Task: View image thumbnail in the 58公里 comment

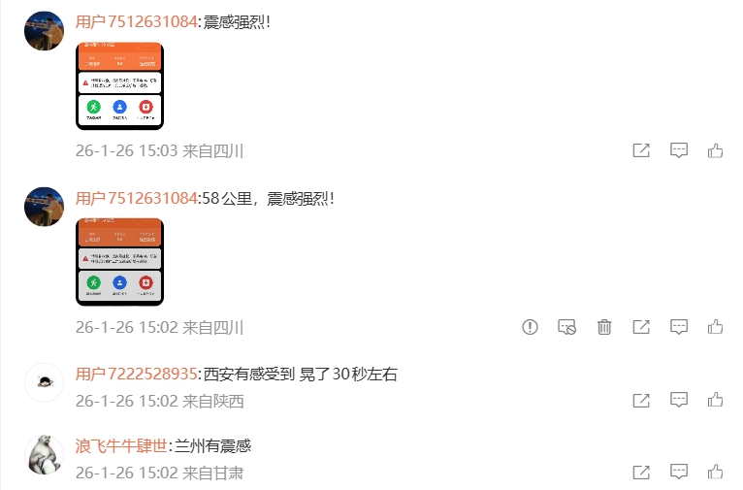Action: pos(119,262)
